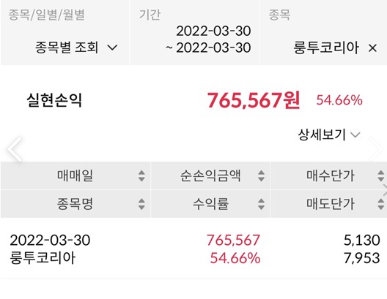Viewport: 387px width, 299px height.
Task: Expand 상세보기 details section
Action: pos(329,135)
